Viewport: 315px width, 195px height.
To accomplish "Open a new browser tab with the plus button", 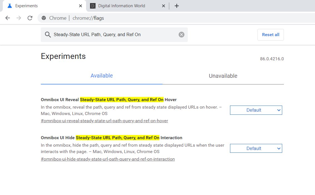I will pyautogui.click(x=177, y=6).
